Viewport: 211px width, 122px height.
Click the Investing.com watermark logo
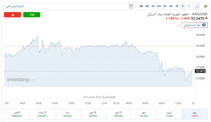click(22, 80)
